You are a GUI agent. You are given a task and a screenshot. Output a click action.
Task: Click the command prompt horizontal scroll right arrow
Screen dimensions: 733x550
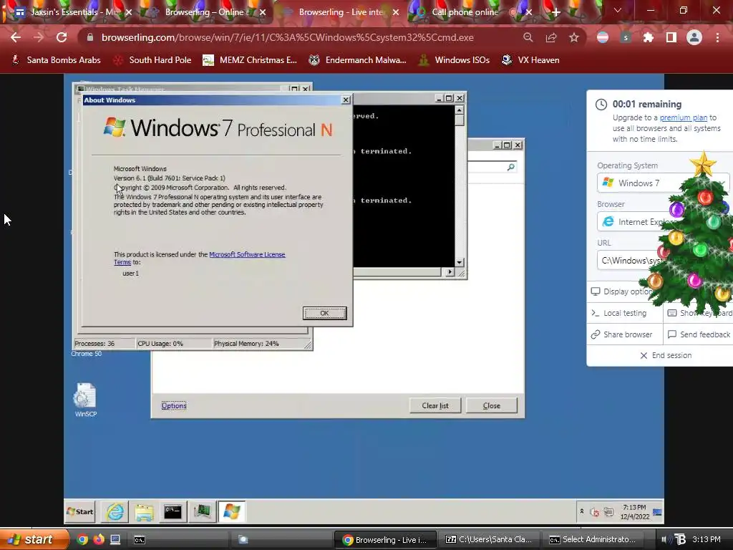click(x=450, y=271)
